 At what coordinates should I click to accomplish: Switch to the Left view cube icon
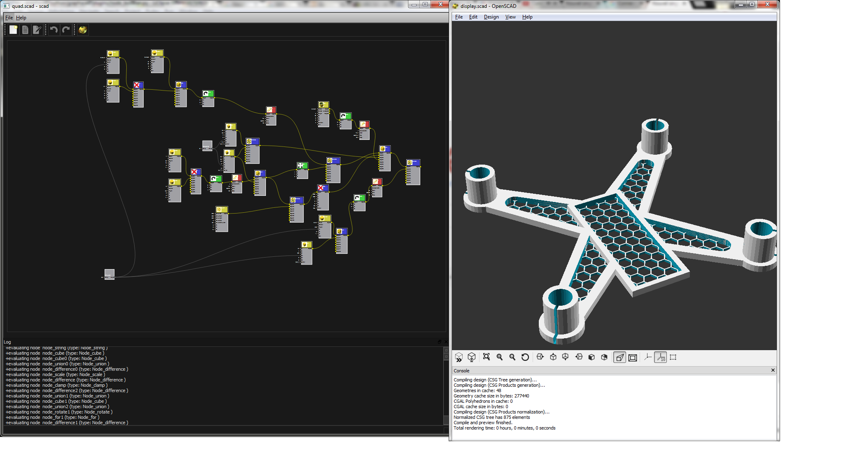[x=579, y=357]
